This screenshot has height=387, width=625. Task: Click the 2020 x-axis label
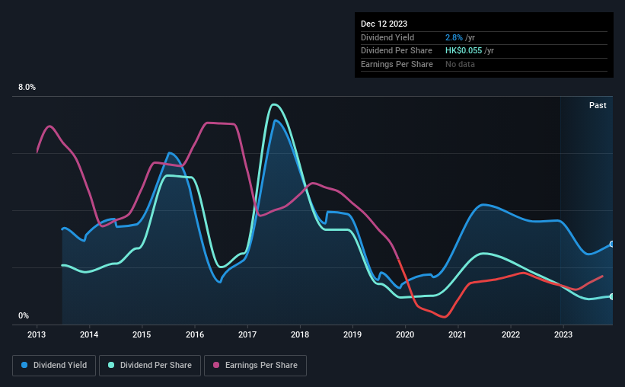point(405,334)
